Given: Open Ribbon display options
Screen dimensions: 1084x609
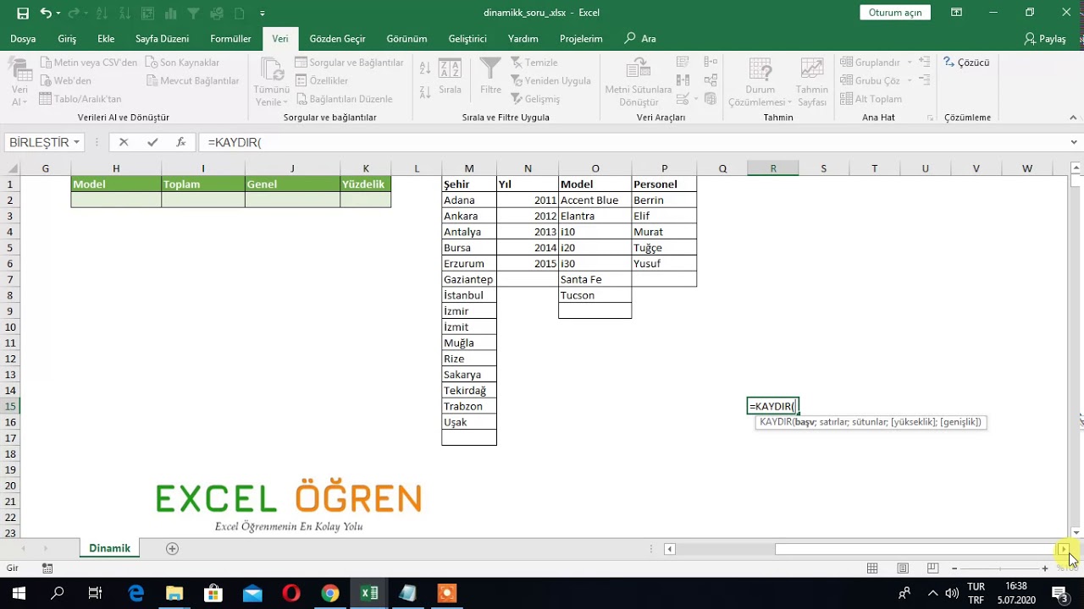Looking at the screenshot, I should coord(956,13).
